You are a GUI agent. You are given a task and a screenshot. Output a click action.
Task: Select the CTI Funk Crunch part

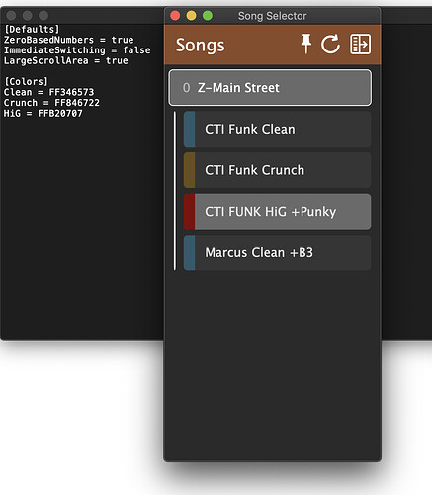[277, 170]
